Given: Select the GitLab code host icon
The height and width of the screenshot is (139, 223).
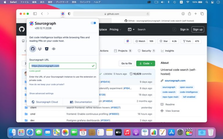Looking at the screenshot, I should tap(40, 49).
